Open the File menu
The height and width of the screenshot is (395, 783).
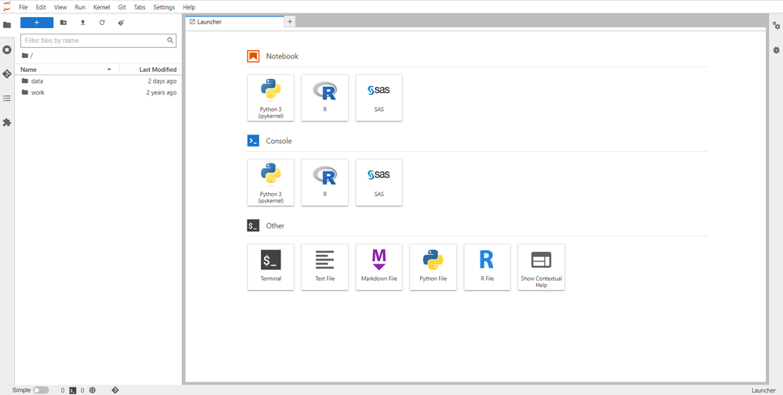pos(24,8)
